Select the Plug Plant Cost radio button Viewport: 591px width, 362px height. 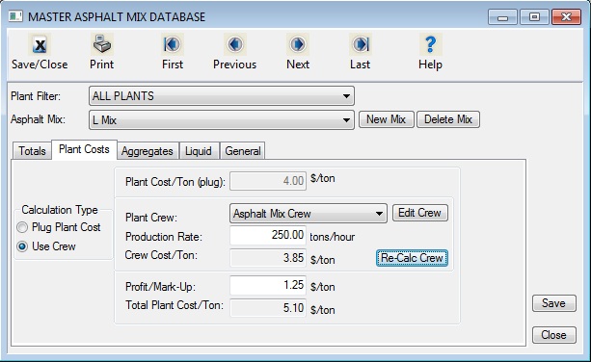coord(22,227)
